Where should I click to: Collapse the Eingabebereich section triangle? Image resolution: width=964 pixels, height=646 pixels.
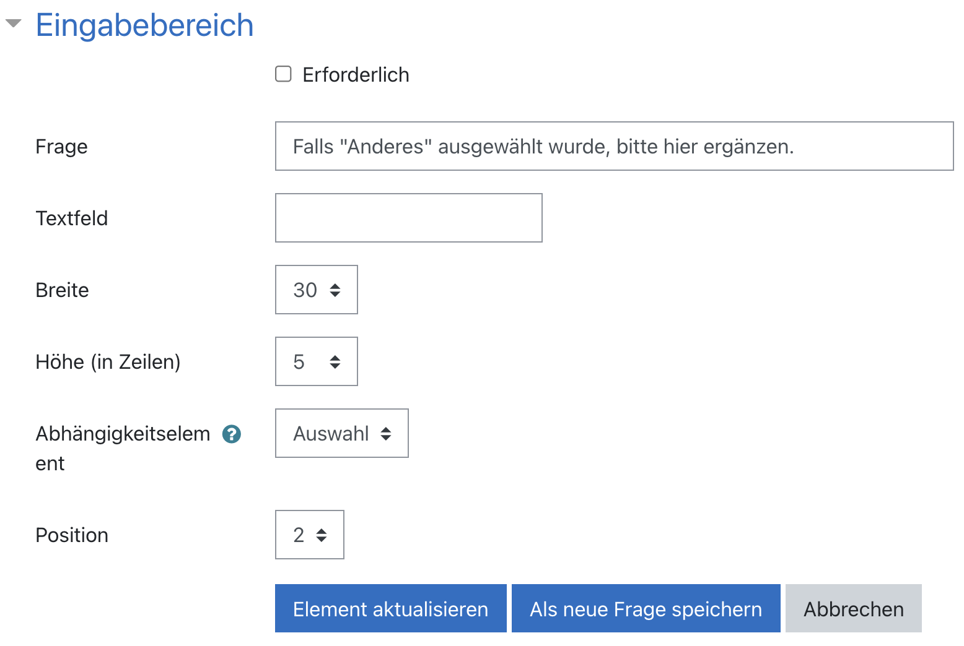coord(14,24)
